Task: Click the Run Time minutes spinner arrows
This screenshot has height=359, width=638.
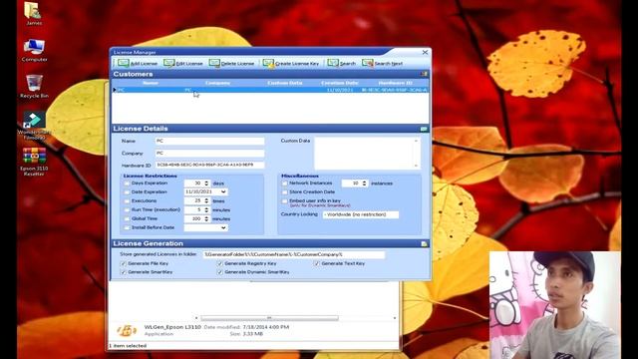Action: click(x=206, y=210)
